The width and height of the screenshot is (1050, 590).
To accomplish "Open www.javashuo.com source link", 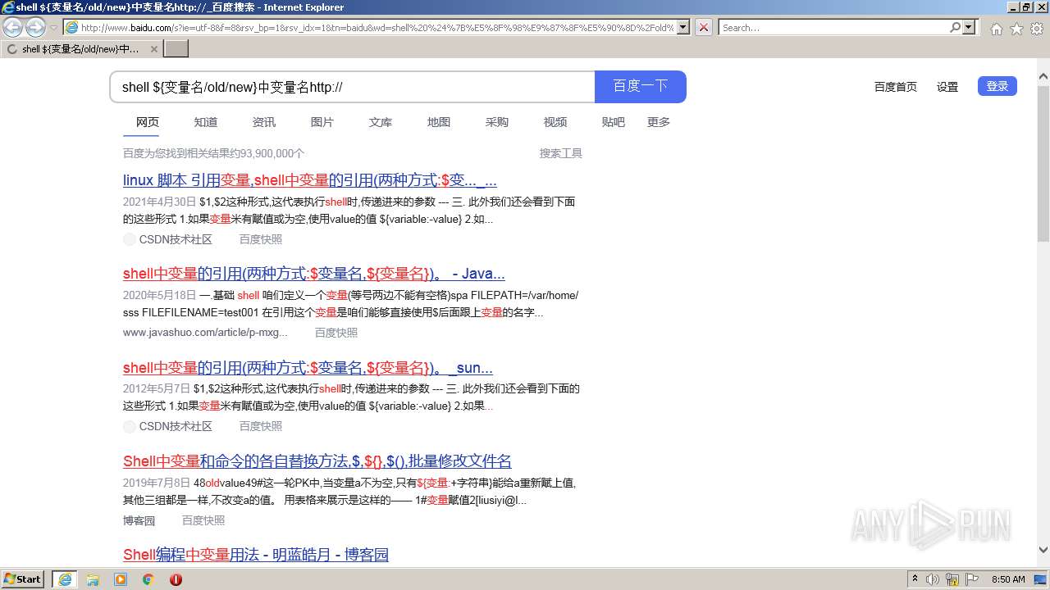I will 205,333.
